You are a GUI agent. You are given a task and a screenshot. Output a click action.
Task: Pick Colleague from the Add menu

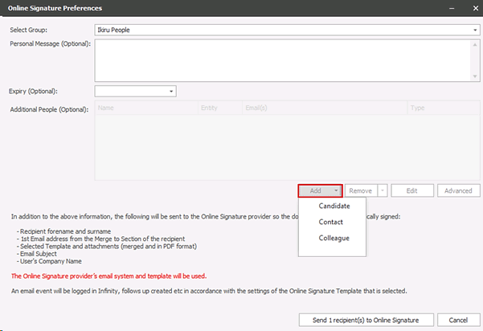[334, 238]
